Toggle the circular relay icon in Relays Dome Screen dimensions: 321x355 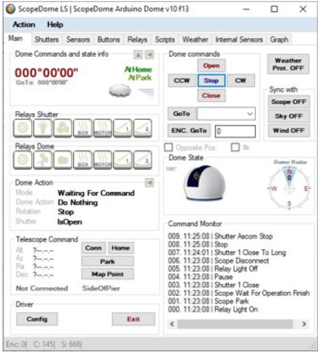coord(23,160)
